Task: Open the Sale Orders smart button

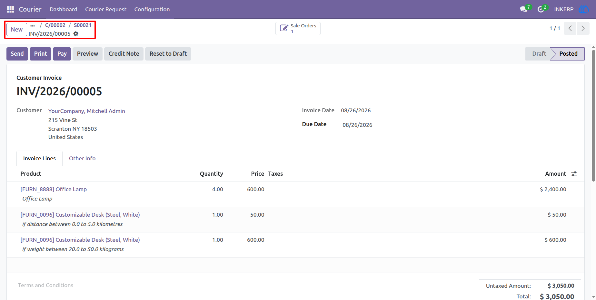Action: coord(298,28)
